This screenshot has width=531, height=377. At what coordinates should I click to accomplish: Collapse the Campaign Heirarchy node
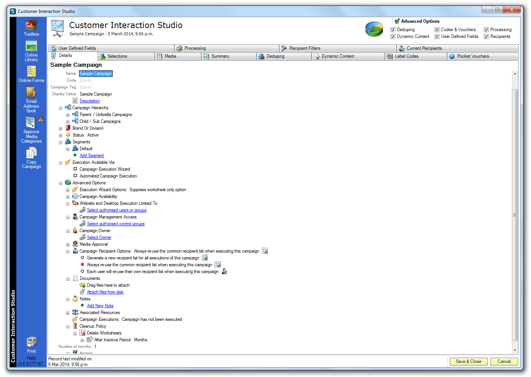pyautogui.click(x=60, y=108)
